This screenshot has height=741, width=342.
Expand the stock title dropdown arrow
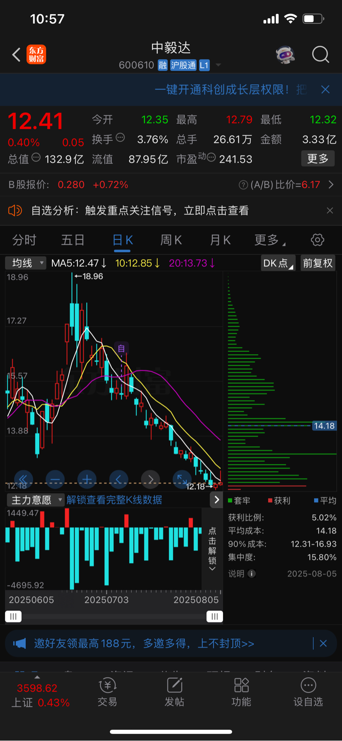pyautogui.click(x=218, y=65)
